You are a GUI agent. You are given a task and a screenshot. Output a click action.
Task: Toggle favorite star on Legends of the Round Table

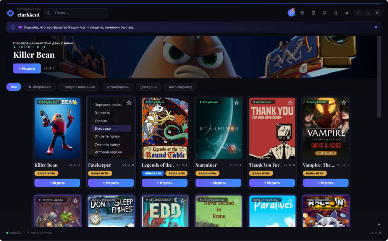183,103
